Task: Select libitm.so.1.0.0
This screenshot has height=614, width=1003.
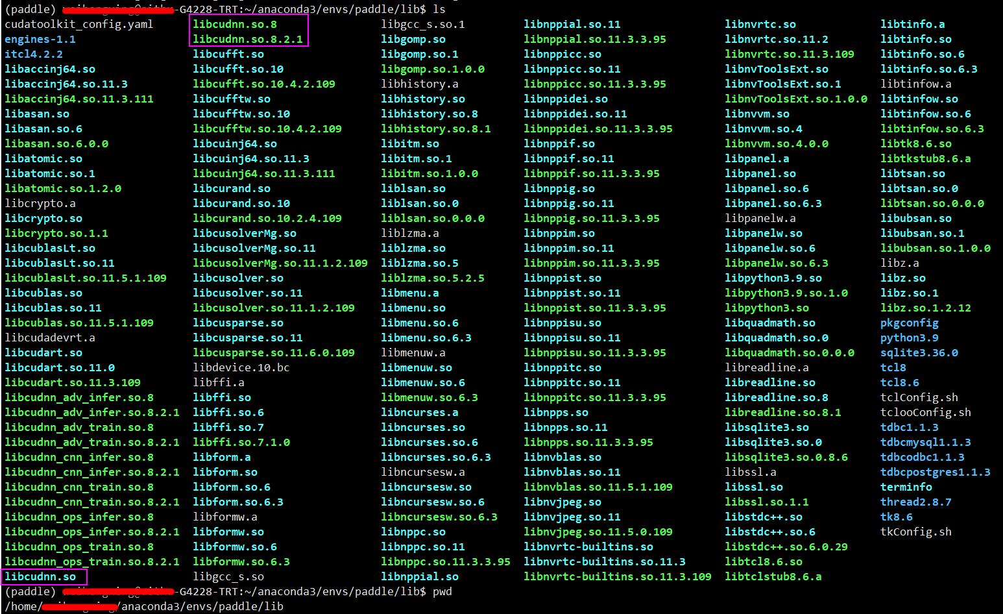Action: click(429, 173)
